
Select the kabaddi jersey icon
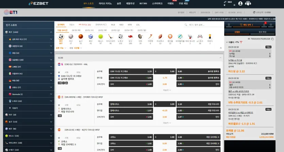pos(210,37)
